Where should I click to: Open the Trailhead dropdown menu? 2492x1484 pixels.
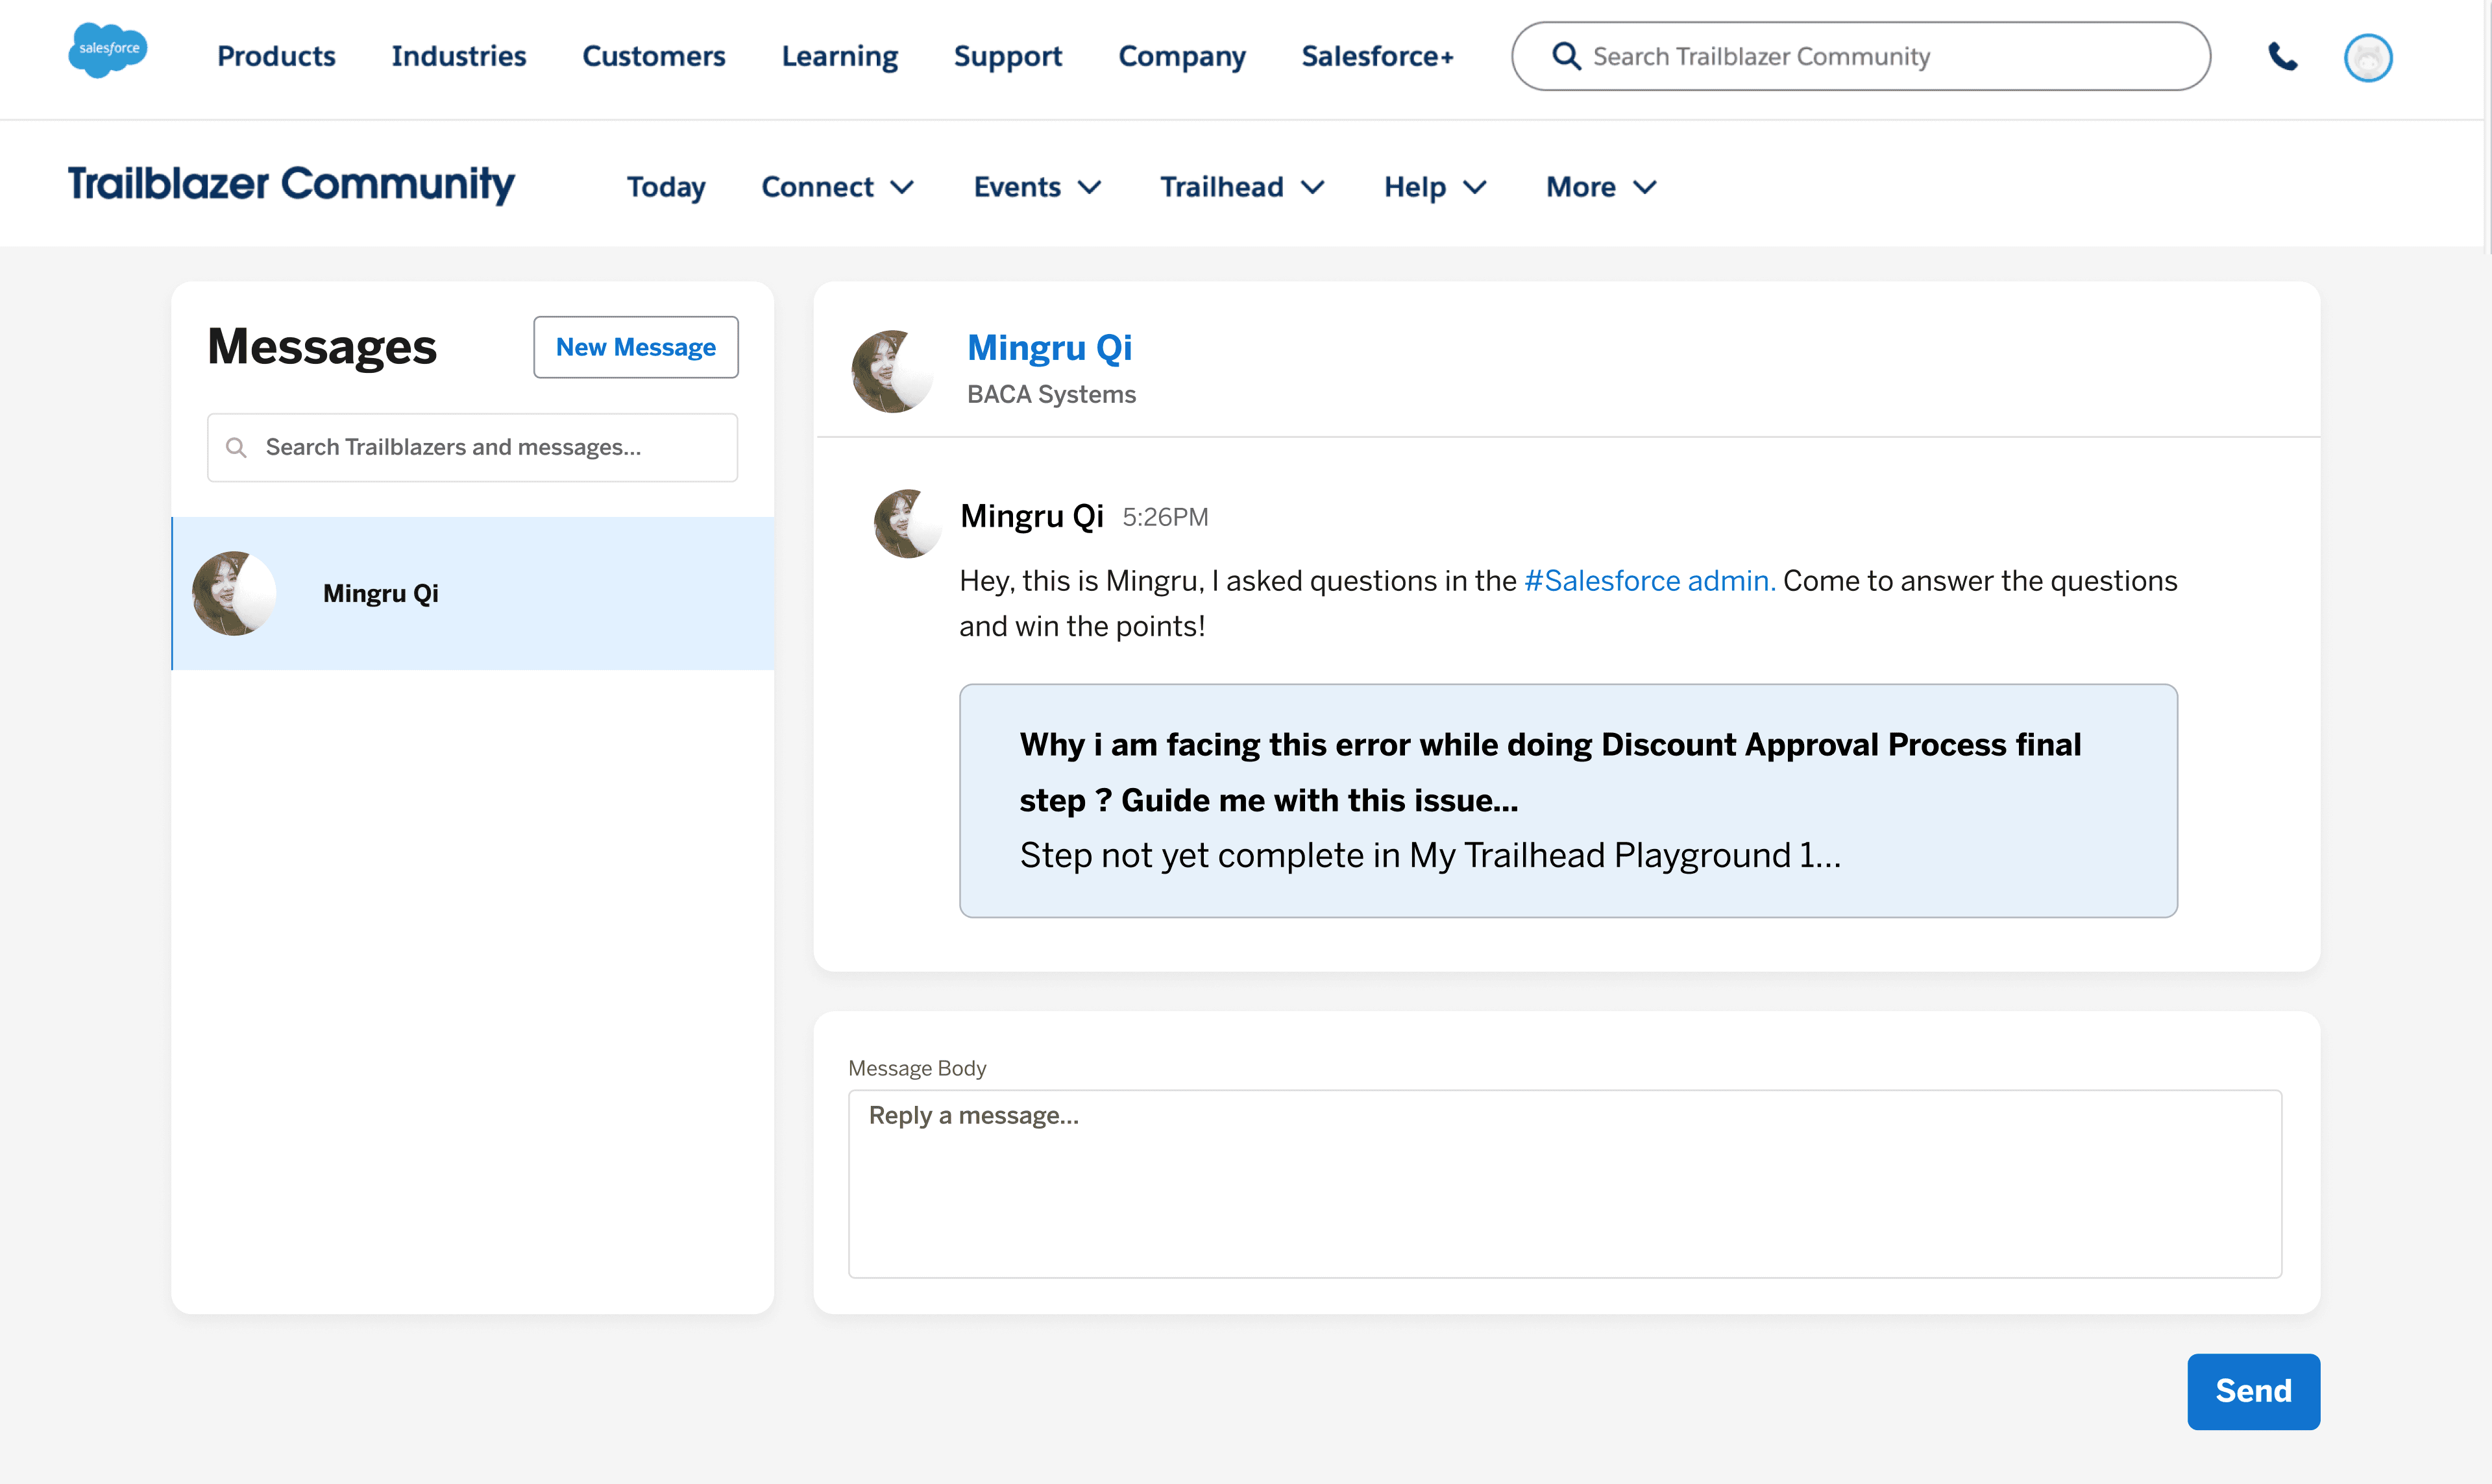[x=1241, y=187]
